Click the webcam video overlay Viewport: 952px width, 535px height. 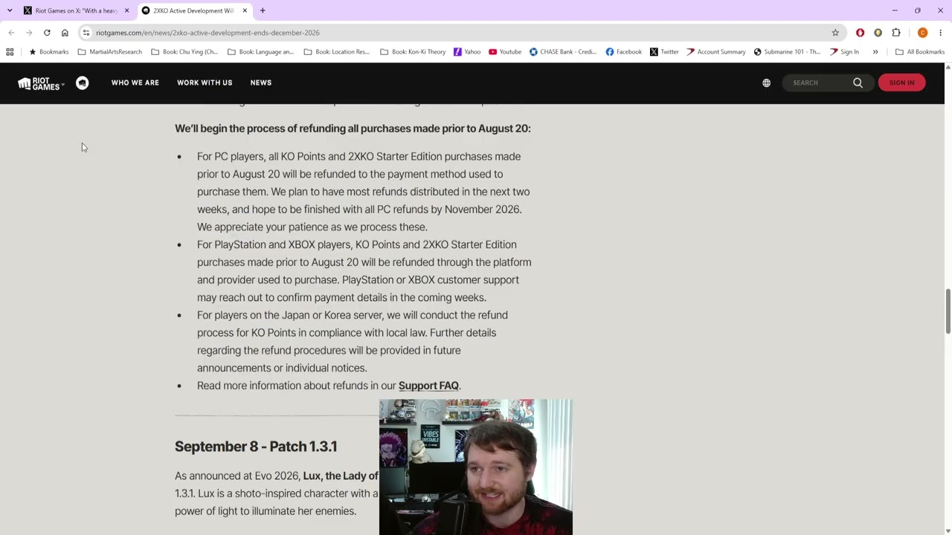[476, 467]
